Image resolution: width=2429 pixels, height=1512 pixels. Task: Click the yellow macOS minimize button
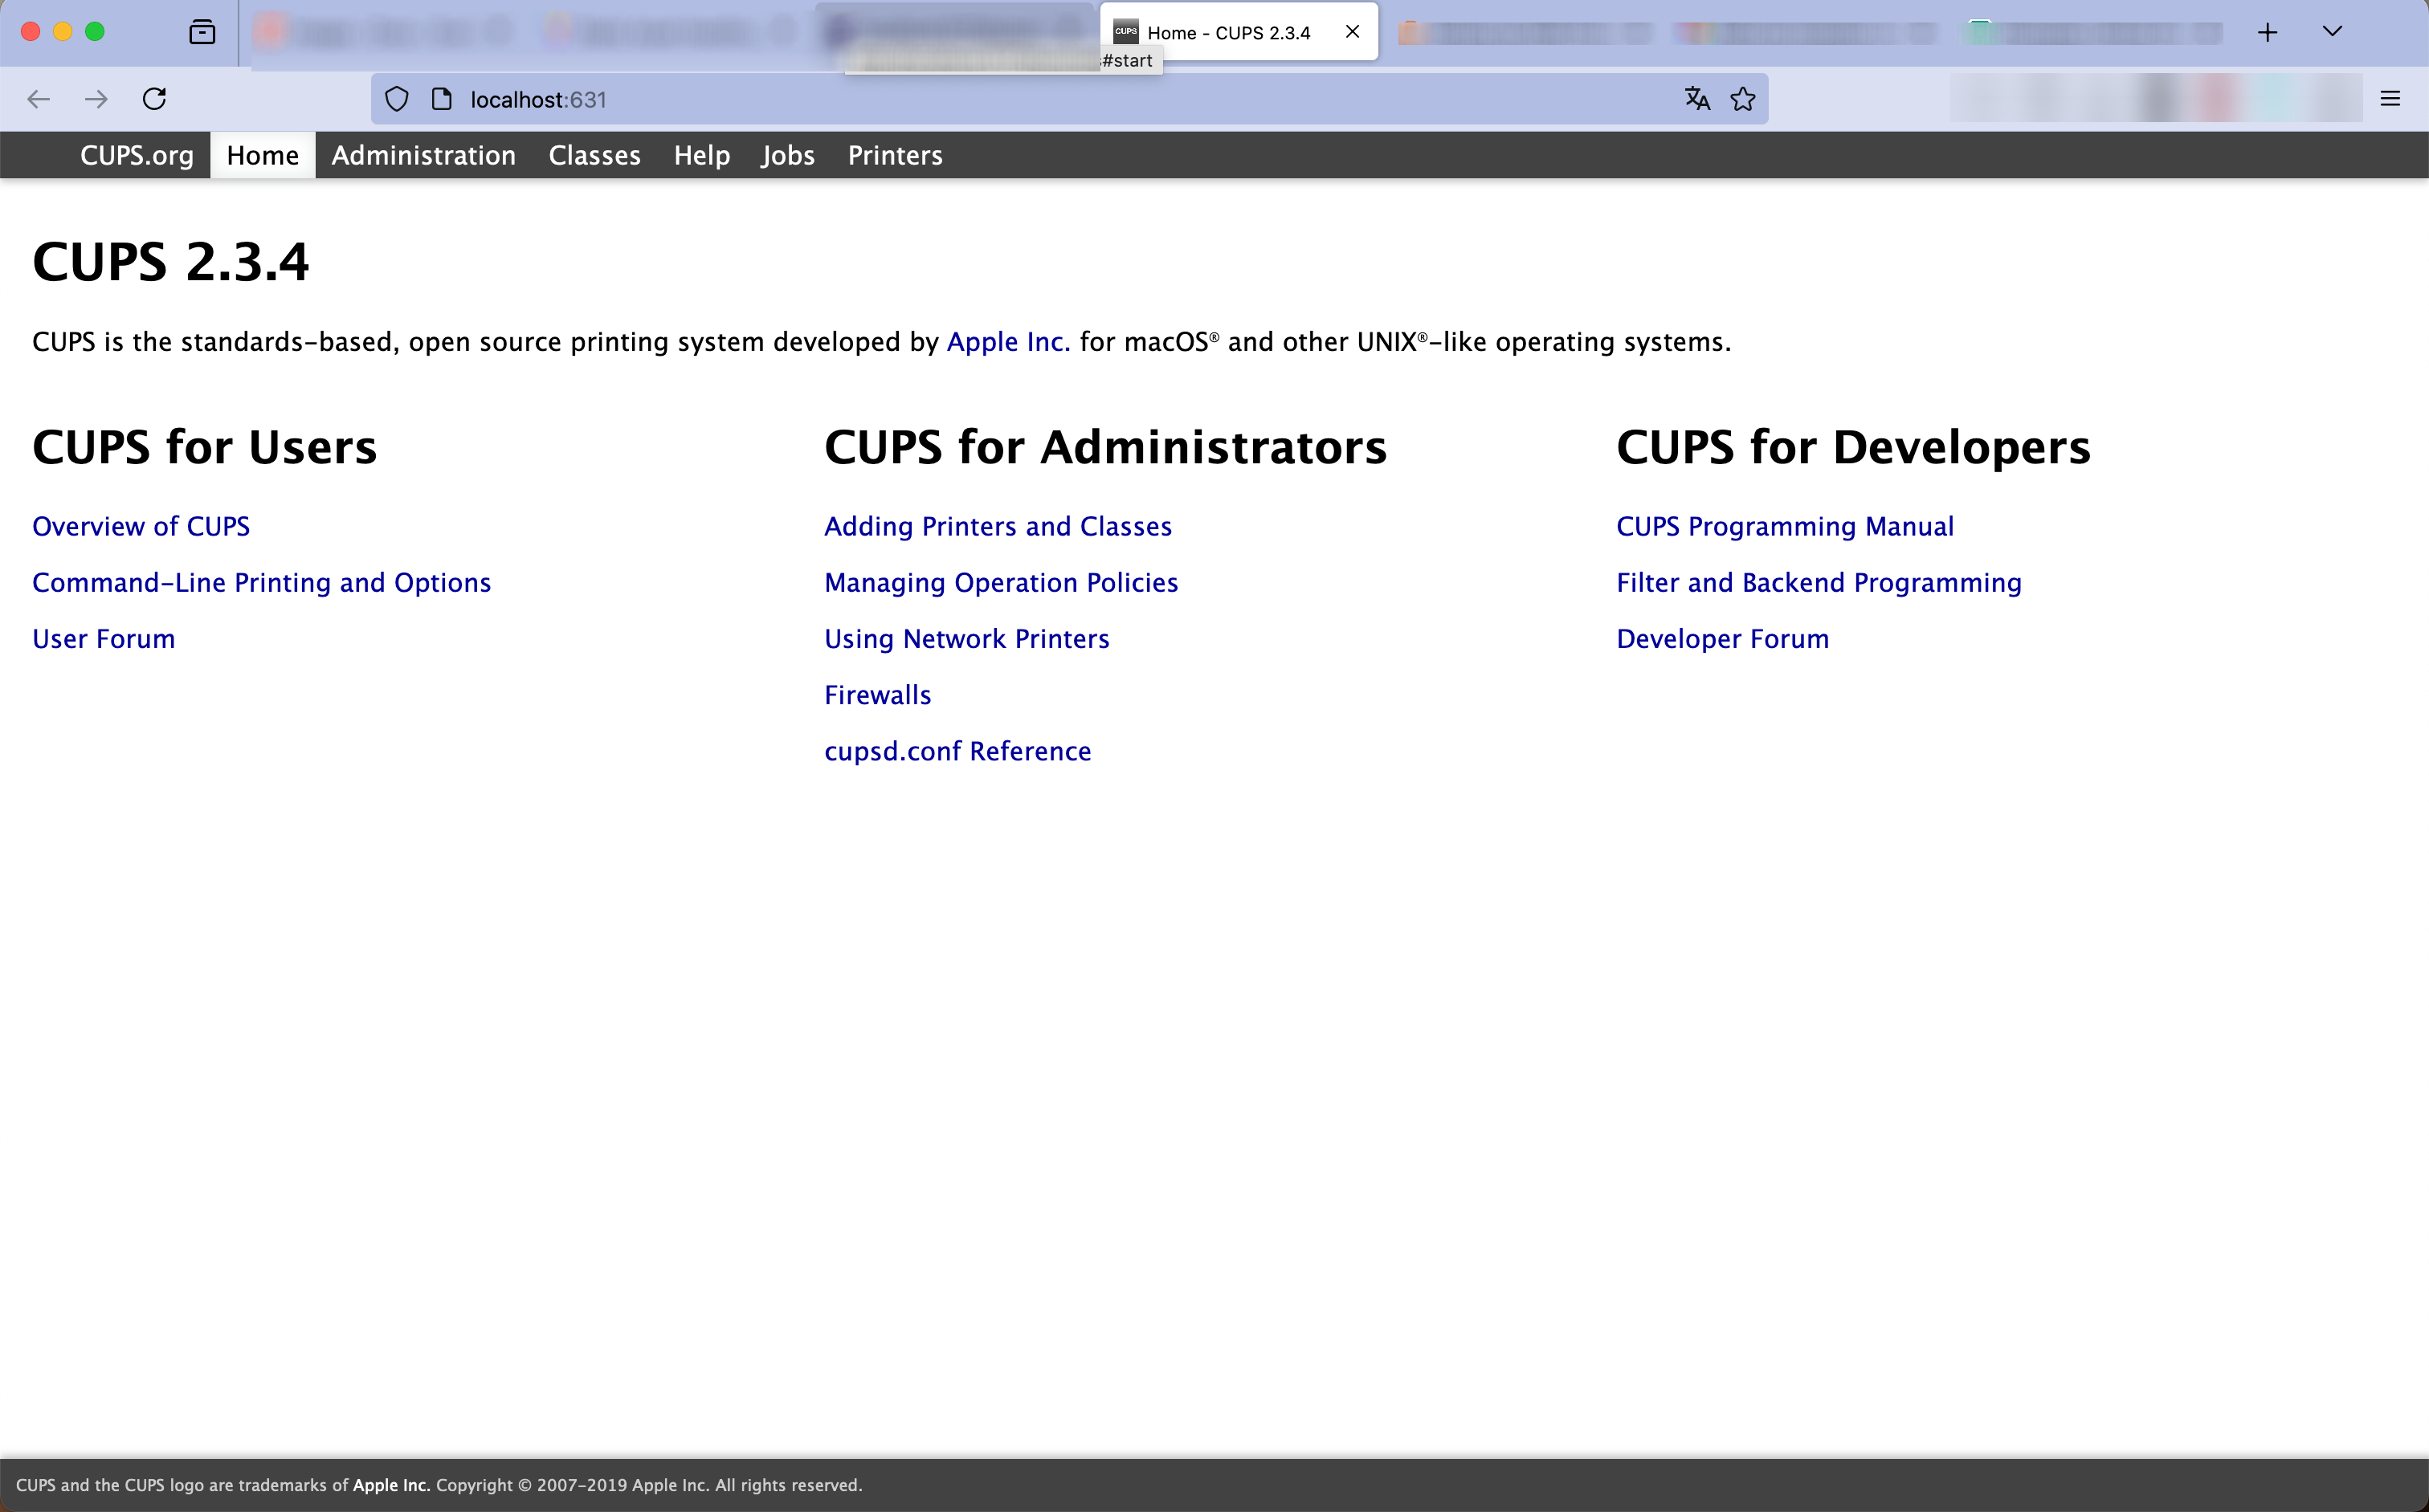[63, 32]
